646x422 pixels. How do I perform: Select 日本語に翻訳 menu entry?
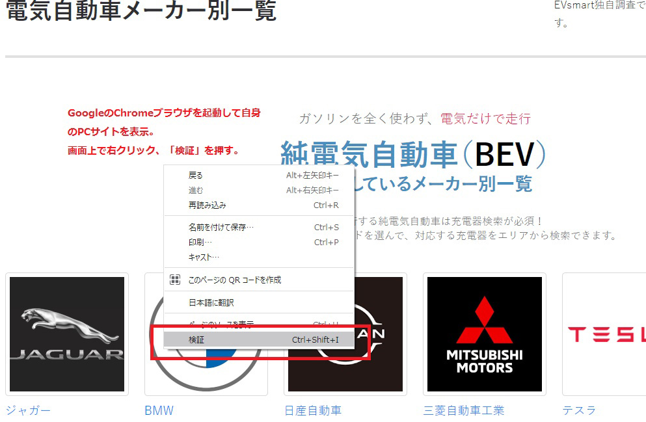point(259,302)
